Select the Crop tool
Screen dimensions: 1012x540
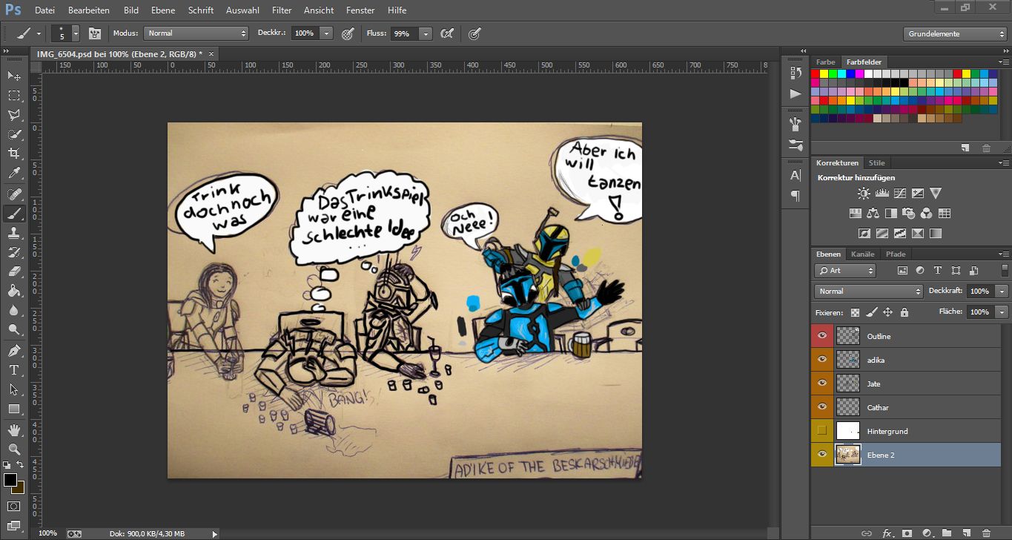[x=14, y=154]
